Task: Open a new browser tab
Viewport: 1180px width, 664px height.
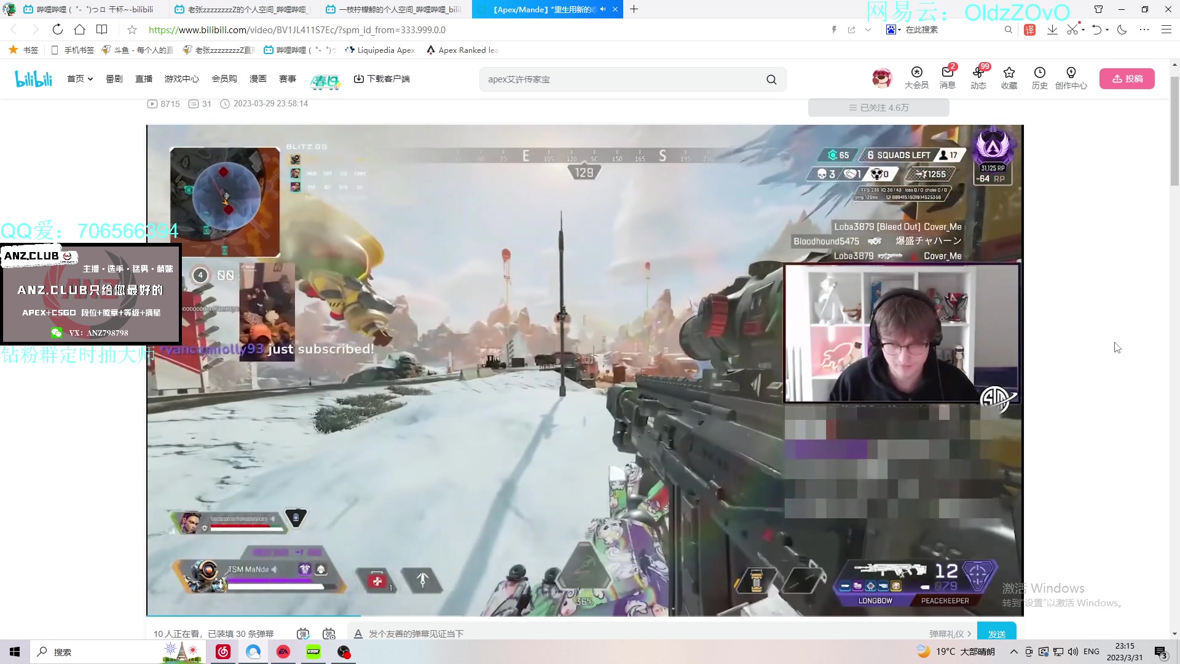Action: pos(634,9)
